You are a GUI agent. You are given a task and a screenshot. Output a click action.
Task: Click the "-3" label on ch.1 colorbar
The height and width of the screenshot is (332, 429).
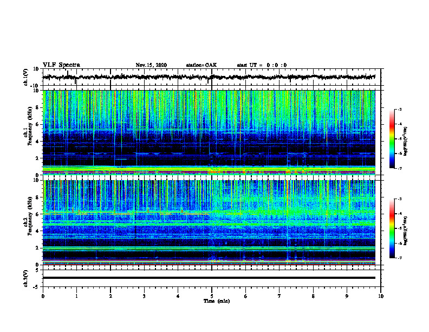[x=399, y=109]
